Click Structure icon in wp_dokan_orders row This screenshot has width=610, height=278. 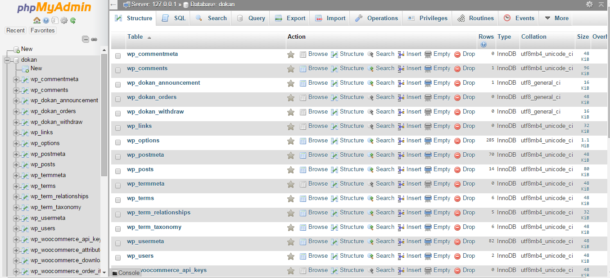click(x=334, y=98)
